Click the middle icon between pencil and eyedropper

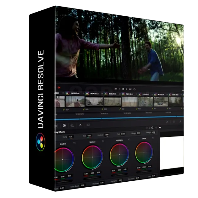click(174, 122)
